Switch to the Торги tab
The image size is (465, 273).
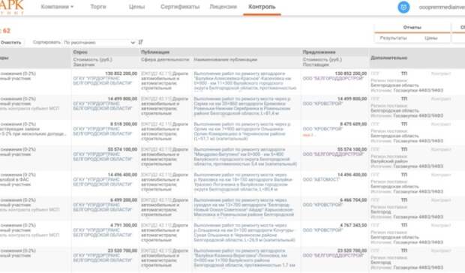pos(98,7)
